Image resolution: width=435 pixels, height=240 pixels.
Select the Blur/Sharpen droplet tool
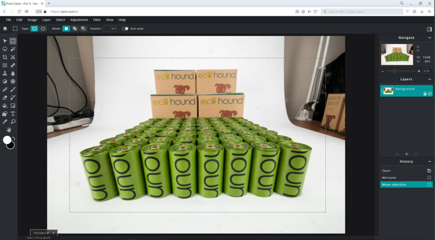point(13,73)
